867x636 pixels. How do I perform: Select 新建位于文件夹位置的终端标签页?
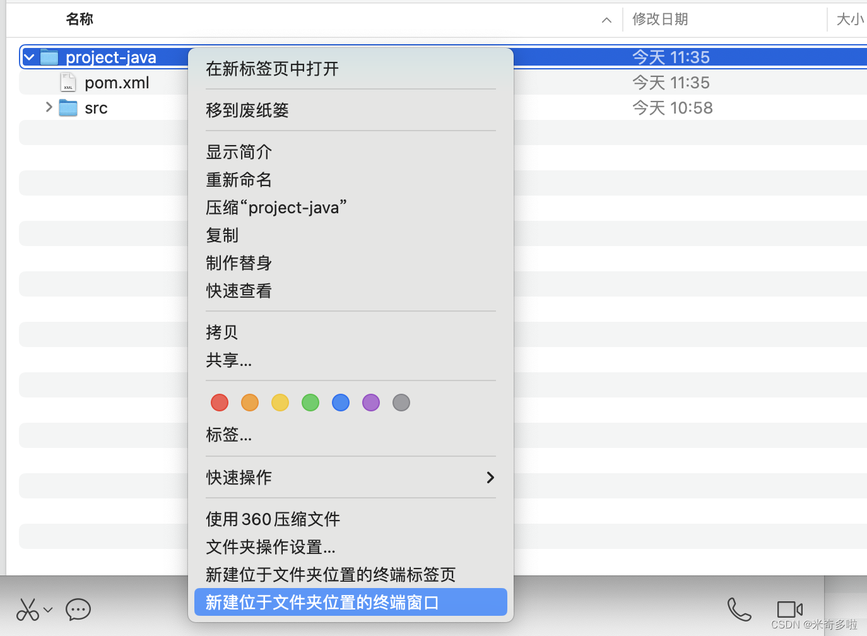351,574
